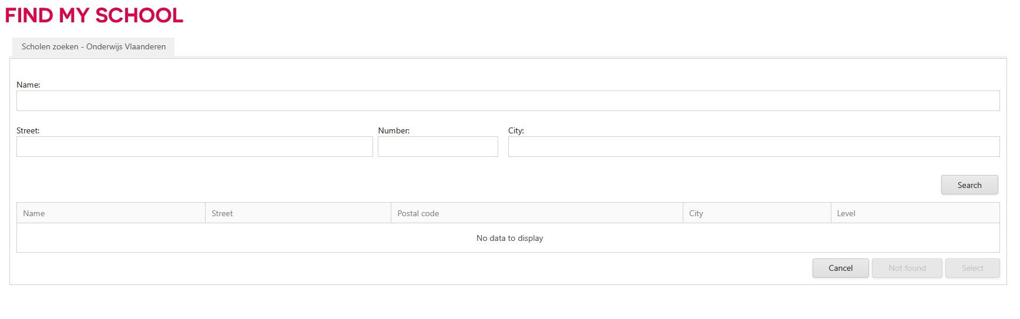
Task: Open the Scholen zoeken - Onderwijs Vlaanderen tab
Action: pyautogui.click(x=93, y=47)
